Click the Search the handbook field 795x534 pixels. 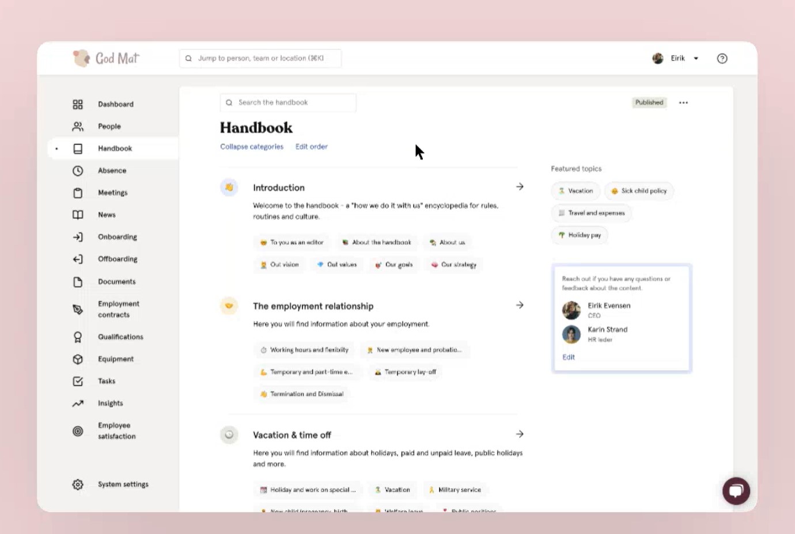287,102
